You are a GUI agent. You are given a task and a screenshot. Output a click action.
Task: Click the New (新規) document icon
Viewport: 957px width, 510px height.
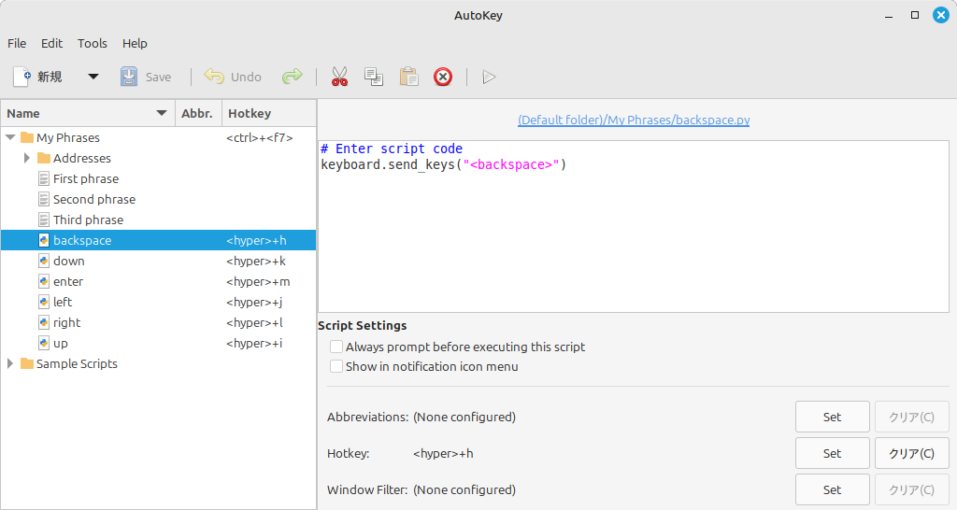tap(22, 77)
